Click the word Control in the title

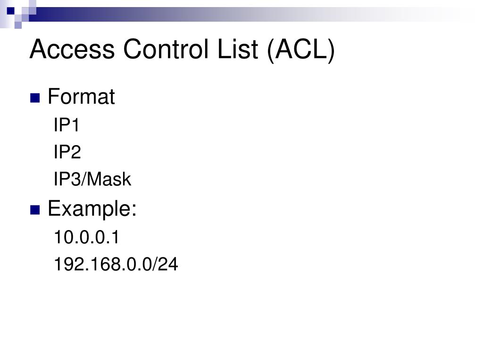coord(167,49)
